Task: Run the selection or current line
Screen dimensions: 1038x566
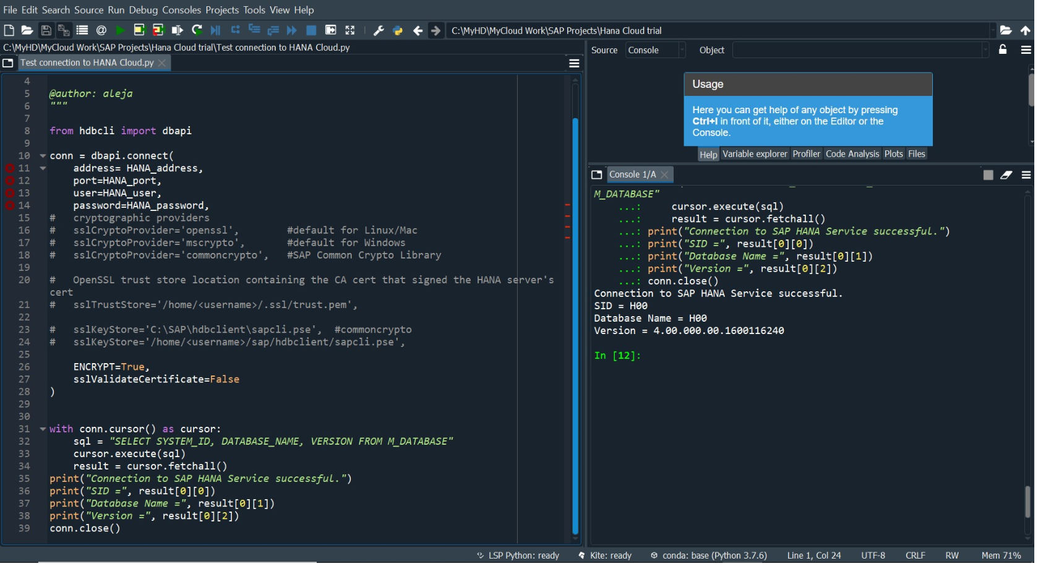Action: point(178,30)
